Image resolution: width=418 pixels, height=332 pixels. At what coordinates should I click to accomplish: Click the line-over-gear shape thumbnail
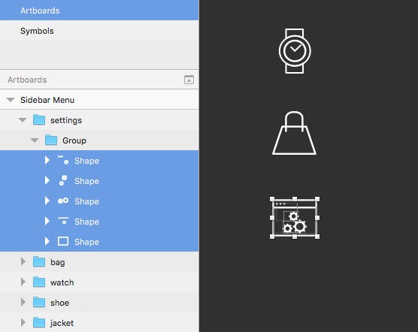[63, 221]
